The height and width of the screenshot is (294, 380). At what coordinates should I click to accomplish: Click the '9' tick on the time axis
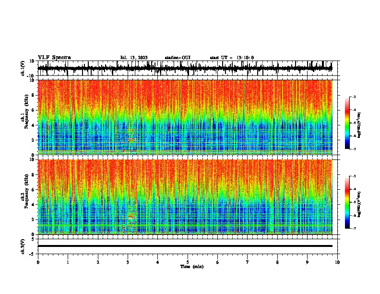coord(307,262)
